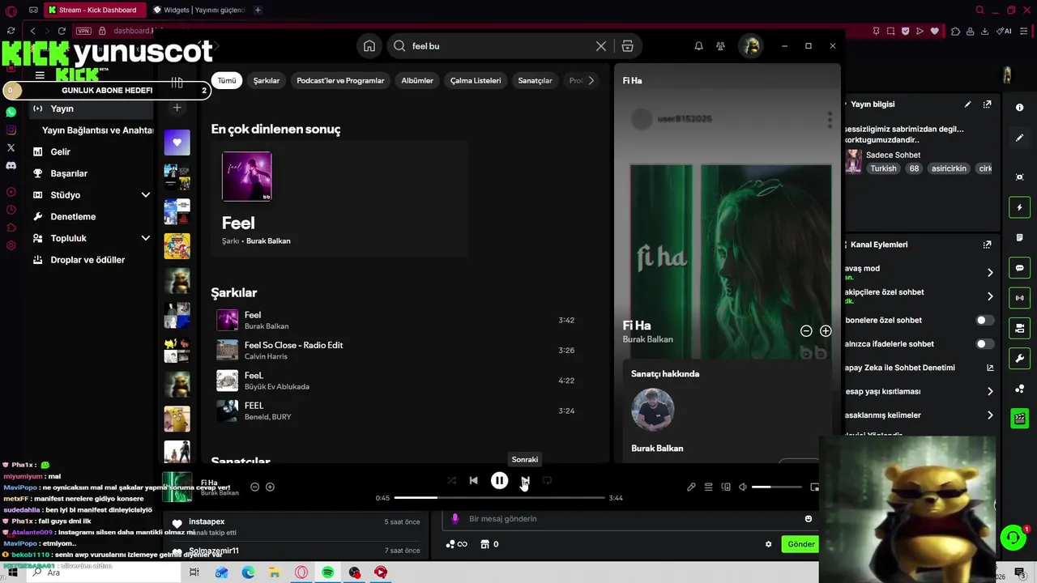Select the Şarkılar filter chip
1037x583 pixels.
click(267, 80)
